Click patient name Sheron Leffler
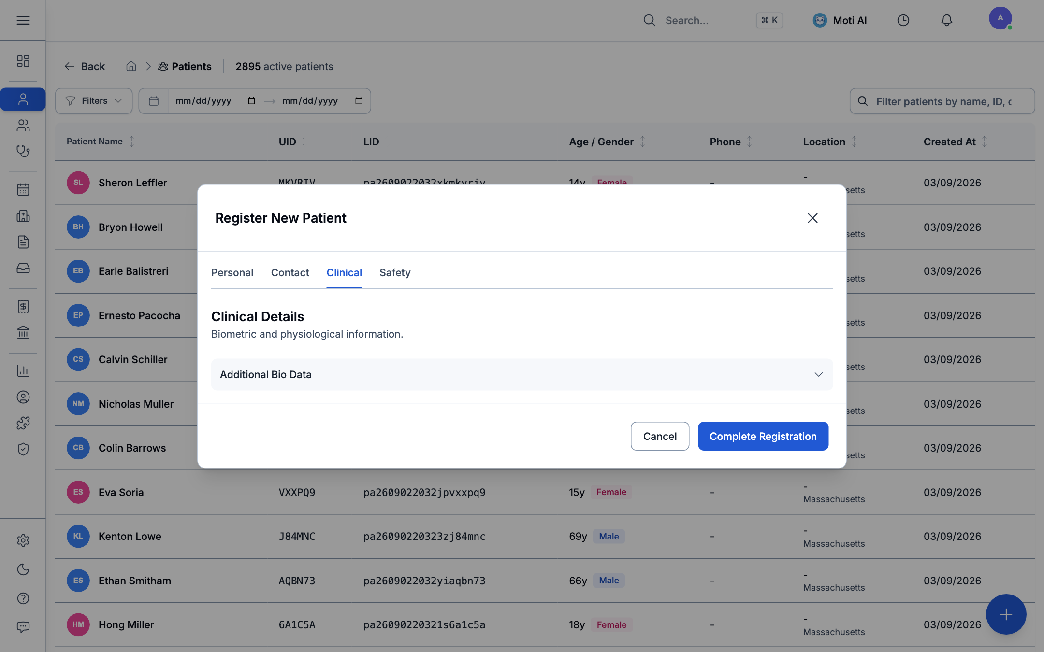1044x652 pixels. click(132, 183)
